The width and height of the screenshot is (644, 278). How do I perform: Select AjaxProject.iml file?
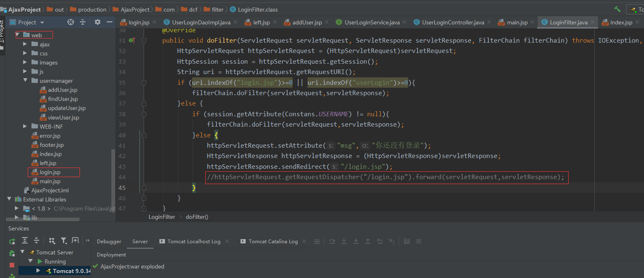(50, 190)
